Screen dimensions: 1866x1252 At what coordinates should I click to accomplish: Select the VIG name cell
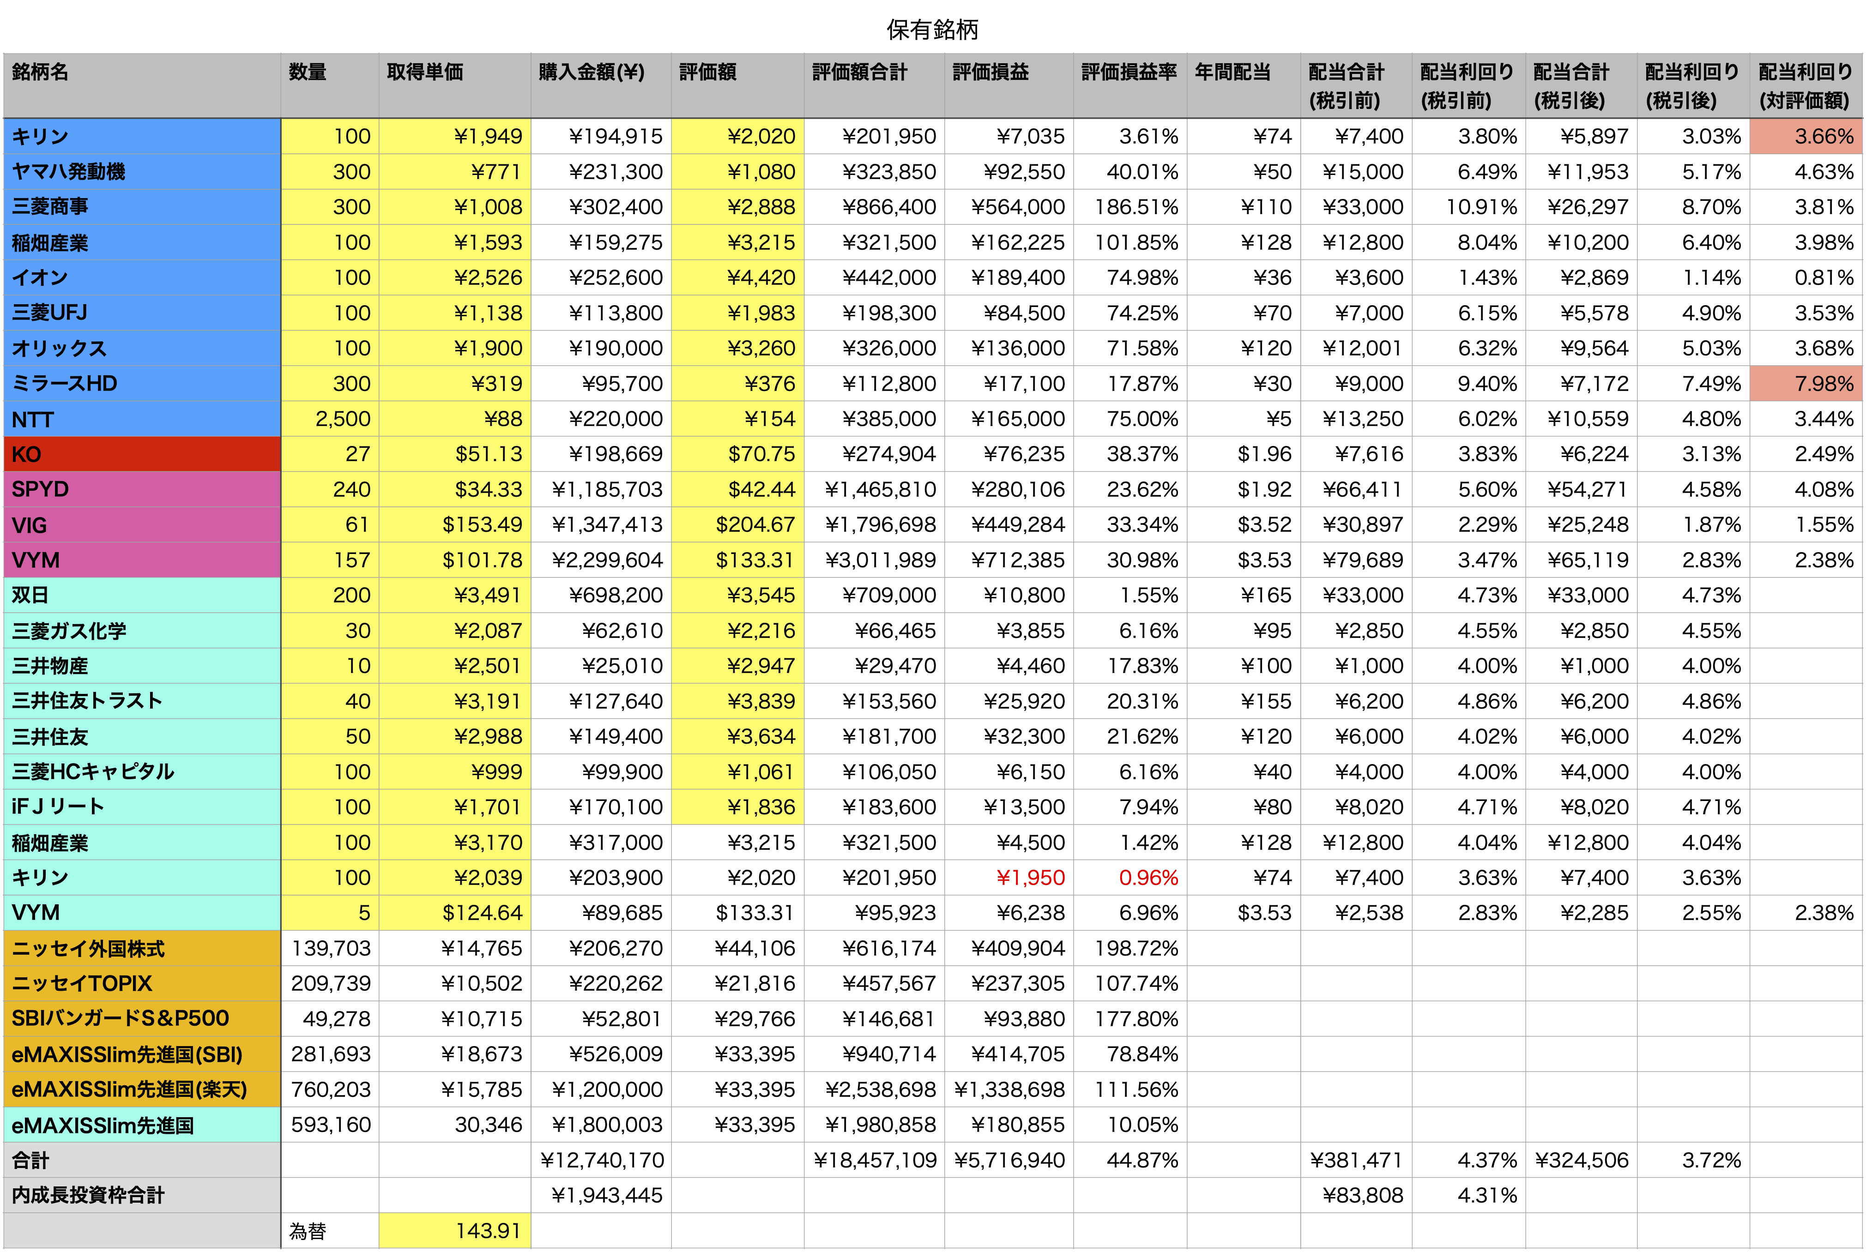click(x=142, y=524)
